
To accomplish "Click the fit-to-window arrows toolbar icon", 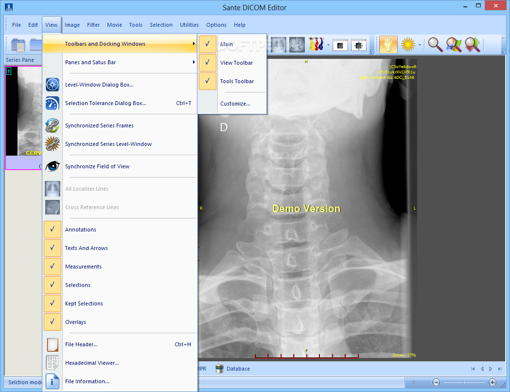I will point(359,45).
